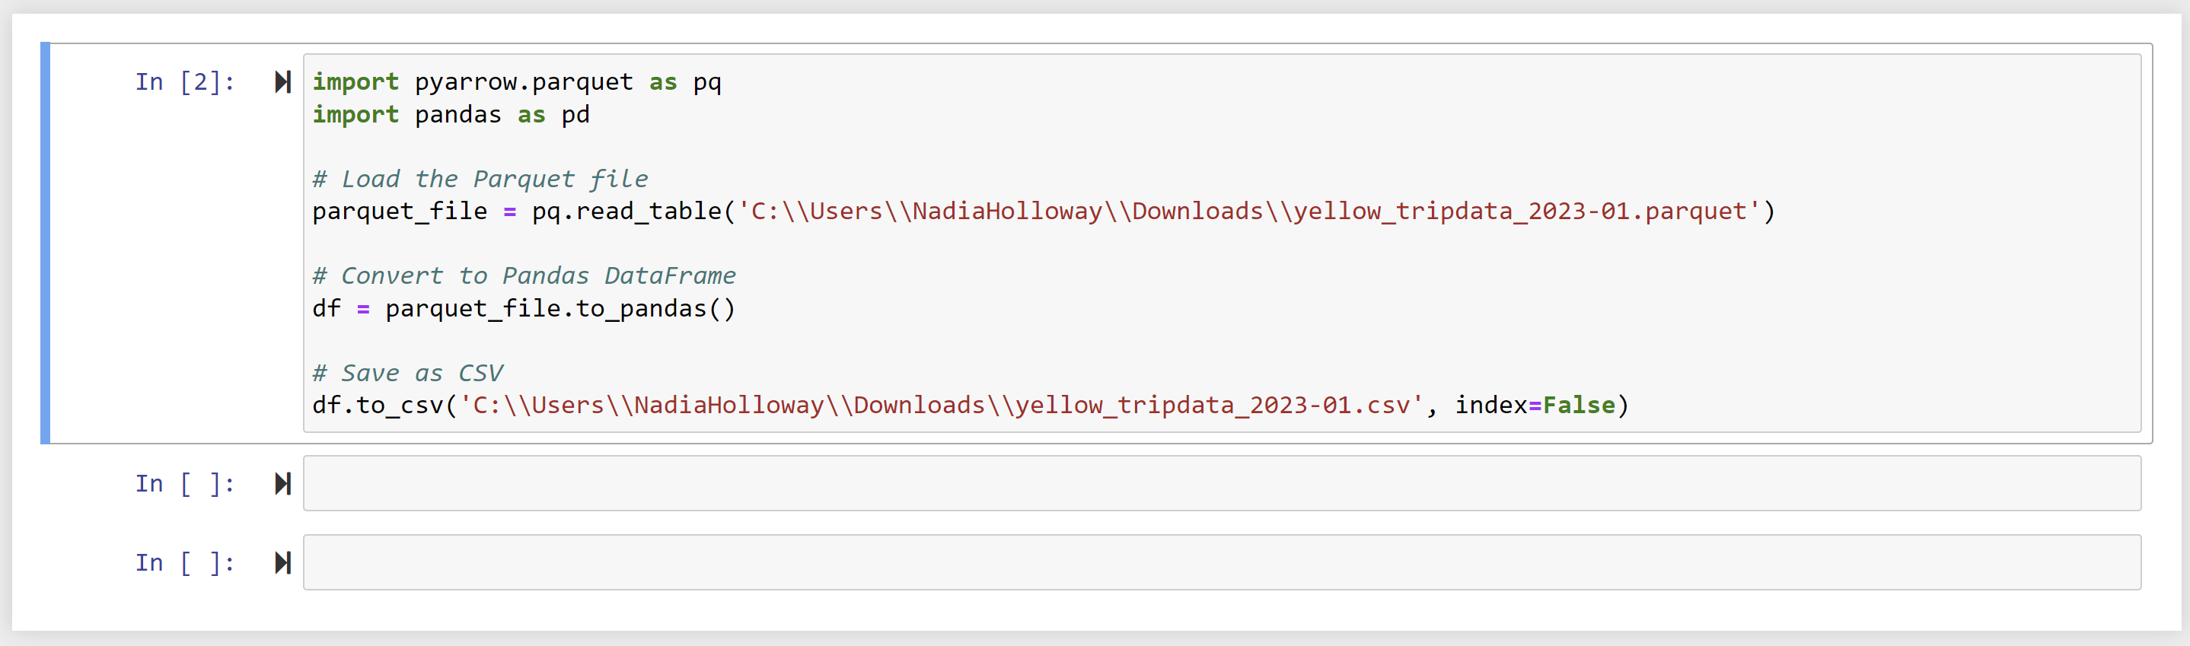The image size is (2190, 646).
Task: Select the bottom cell's In [ ] prompt
Action: pyautogui.click(x=184, y=563)
